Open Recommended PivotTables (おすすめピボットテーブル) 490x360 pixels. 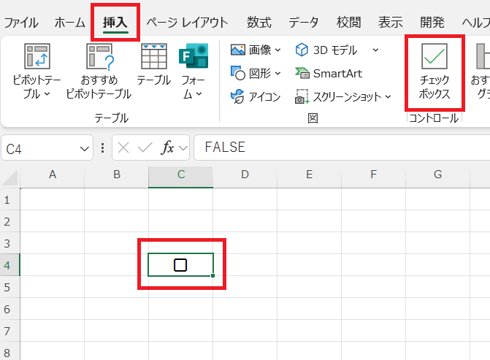(x=99, y=58)
